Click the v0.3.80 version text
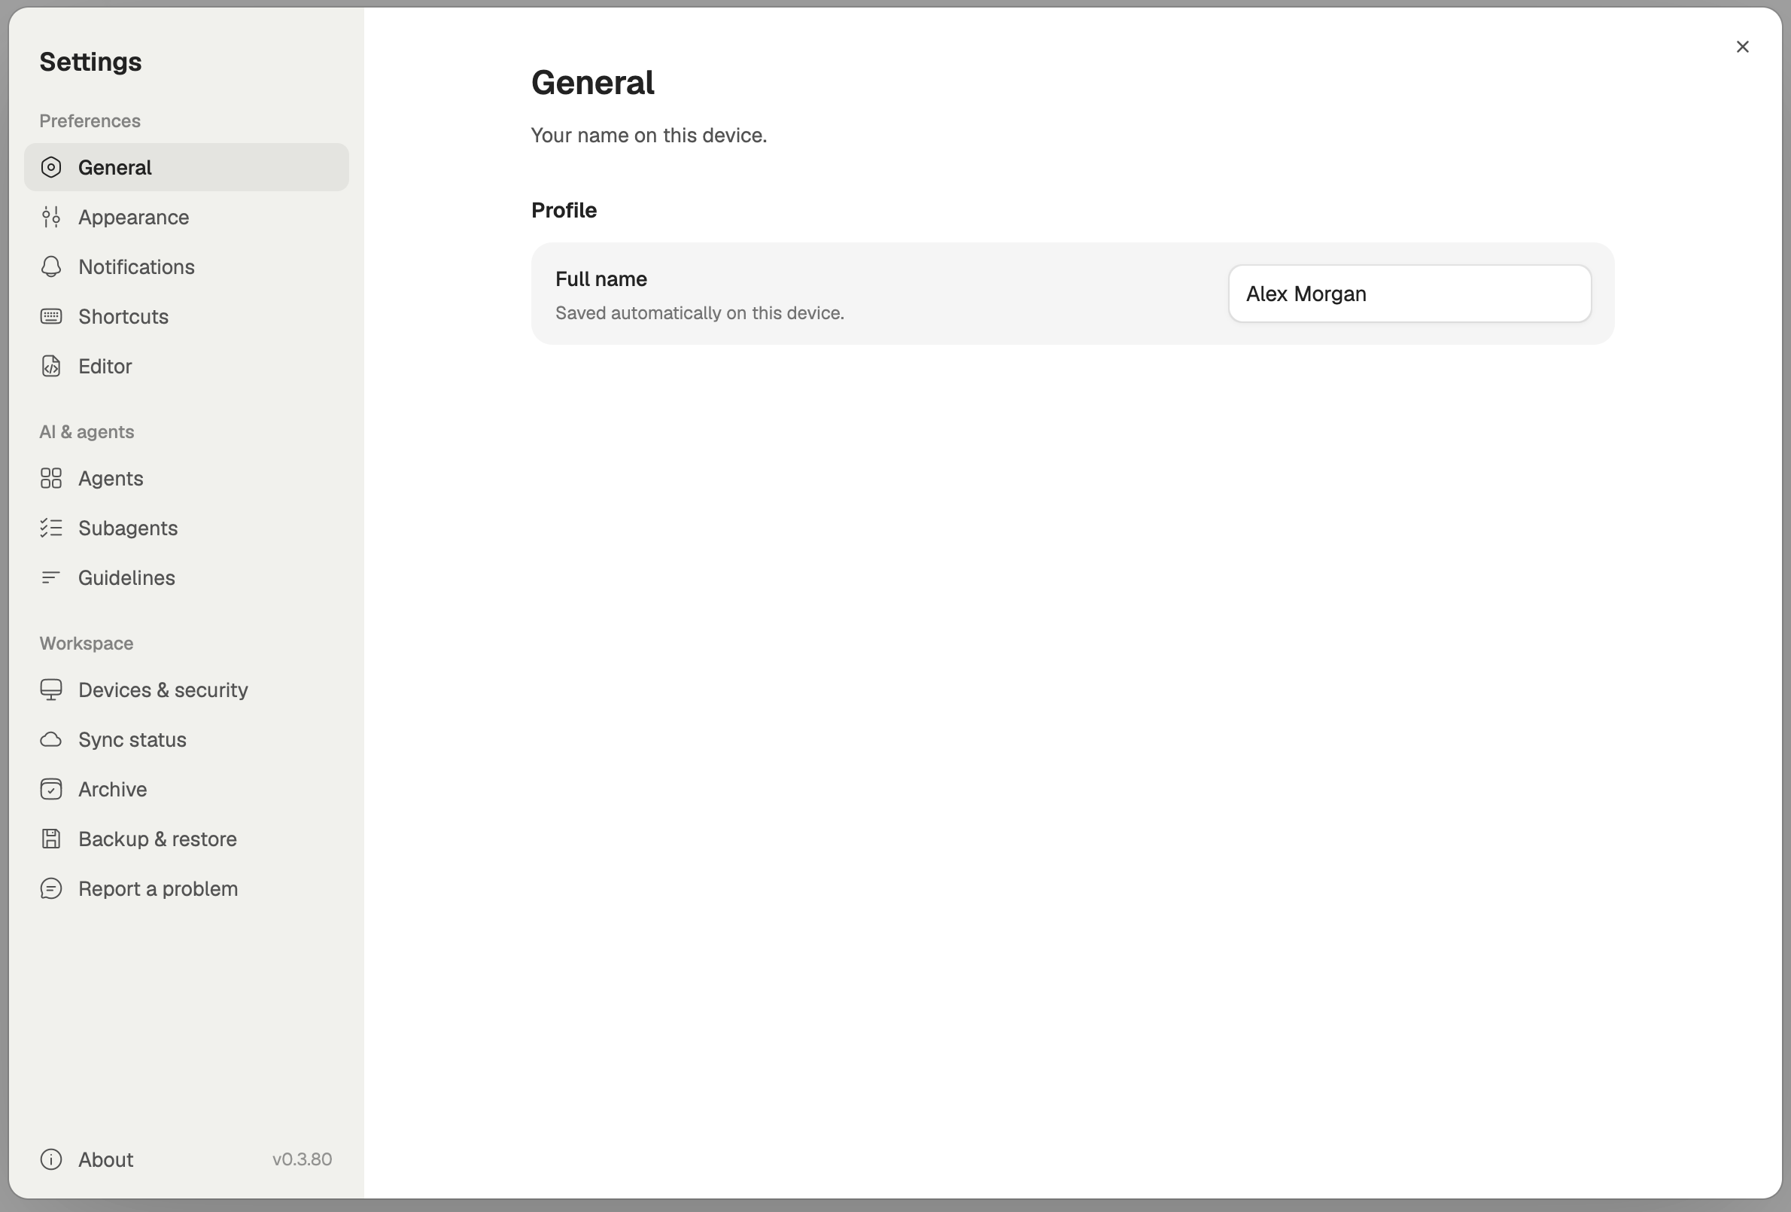The width and height of the screenshot is (1791, 1212). (x=302, y=1159)
